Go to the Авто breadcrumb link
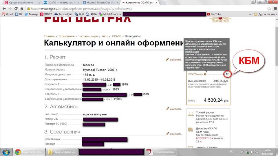The width and height of the screenshot is (278, 156). click(x=105, y=36)
